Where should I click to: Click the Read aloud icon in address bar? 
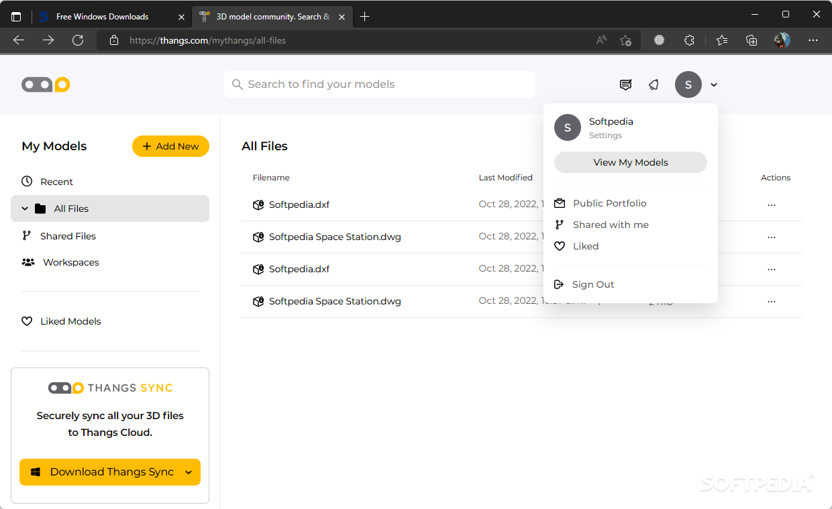[x=601, y=40]
